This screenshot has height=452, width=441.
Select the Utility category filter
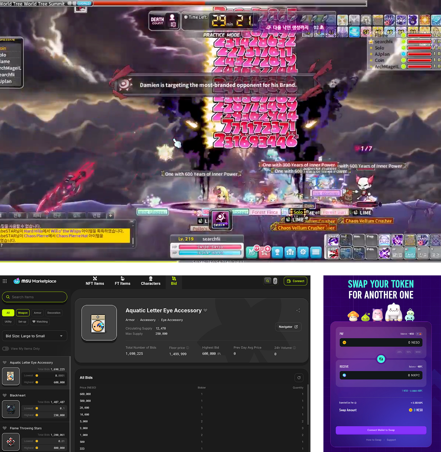point(8,322)
